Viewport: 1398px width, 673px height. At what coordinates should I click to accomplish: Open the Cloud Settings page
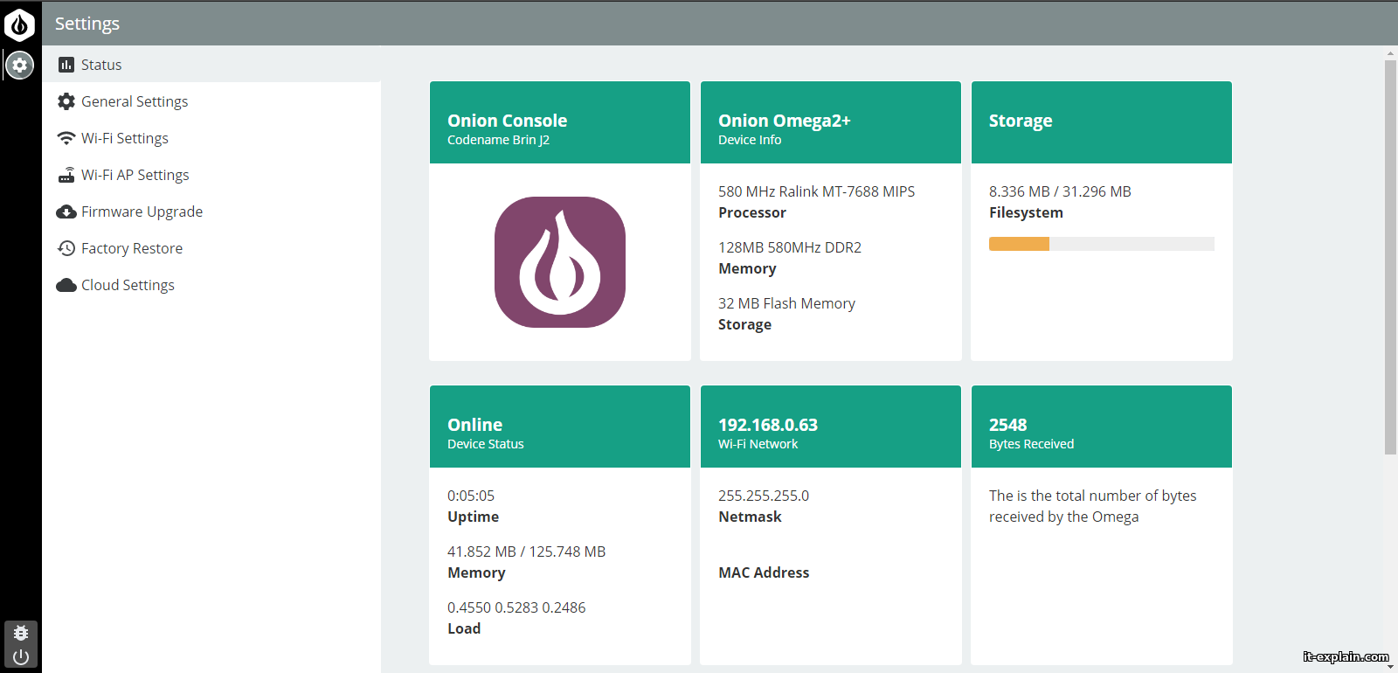coord(128,285)
